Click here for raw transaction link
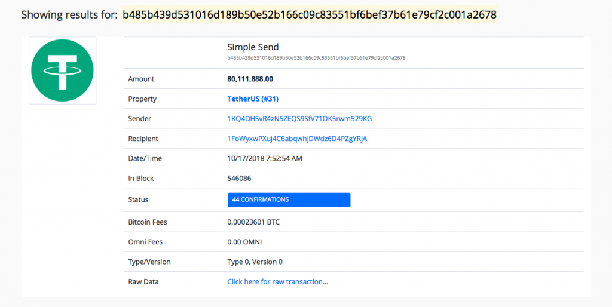612x307 pixels. pos(277,282)
